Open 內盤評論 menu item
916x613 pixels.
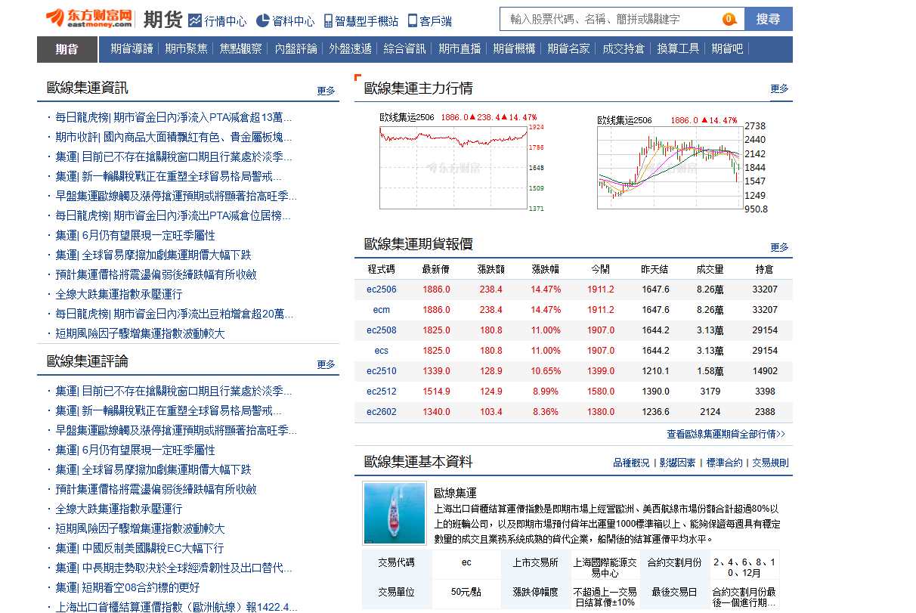coord(296,49)
